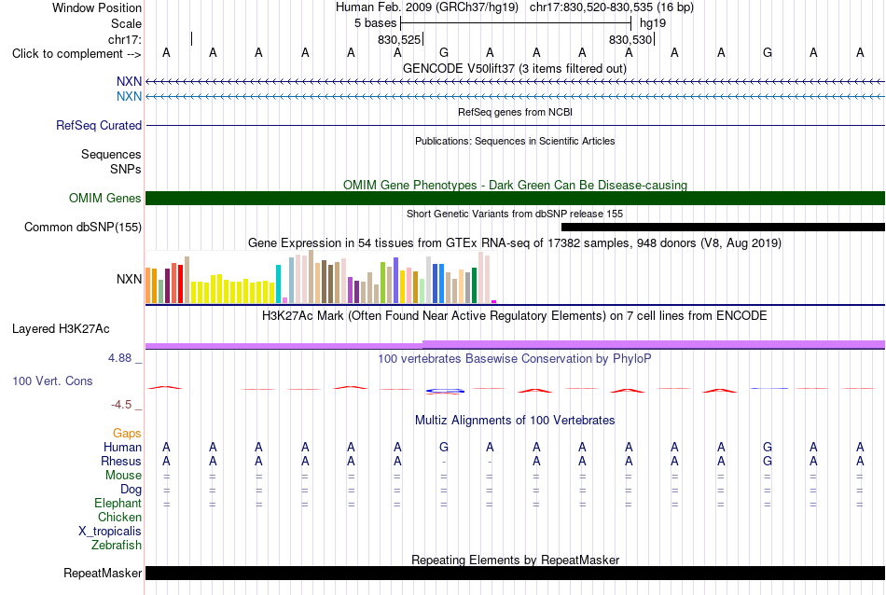The width and height of the screenshot is (886, 595).
Task: Click the 'Mouse' species label
Action: (x=123, y=476)
